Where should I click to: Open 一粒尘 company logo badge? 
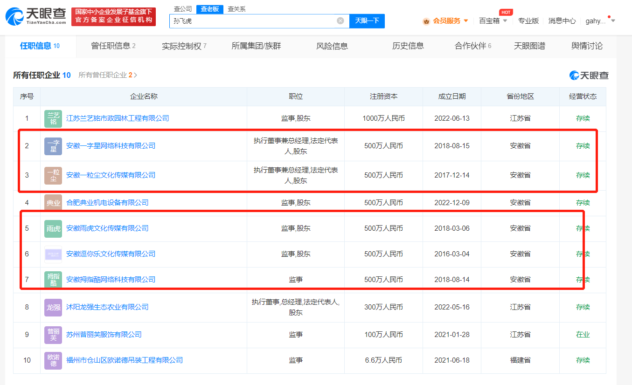click(53, 175)
